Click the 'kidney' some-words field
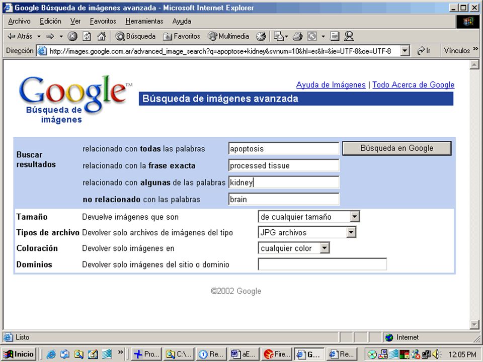483x362 pixels. (x=284, y=183)
